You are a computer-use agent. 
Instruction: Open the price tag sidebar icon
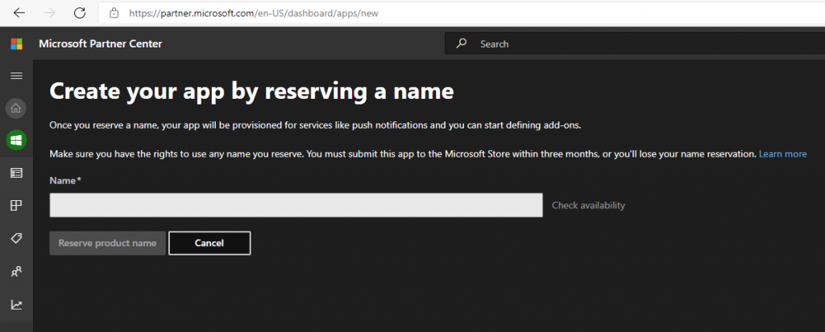pyautogui.click(x=16, y=239)
